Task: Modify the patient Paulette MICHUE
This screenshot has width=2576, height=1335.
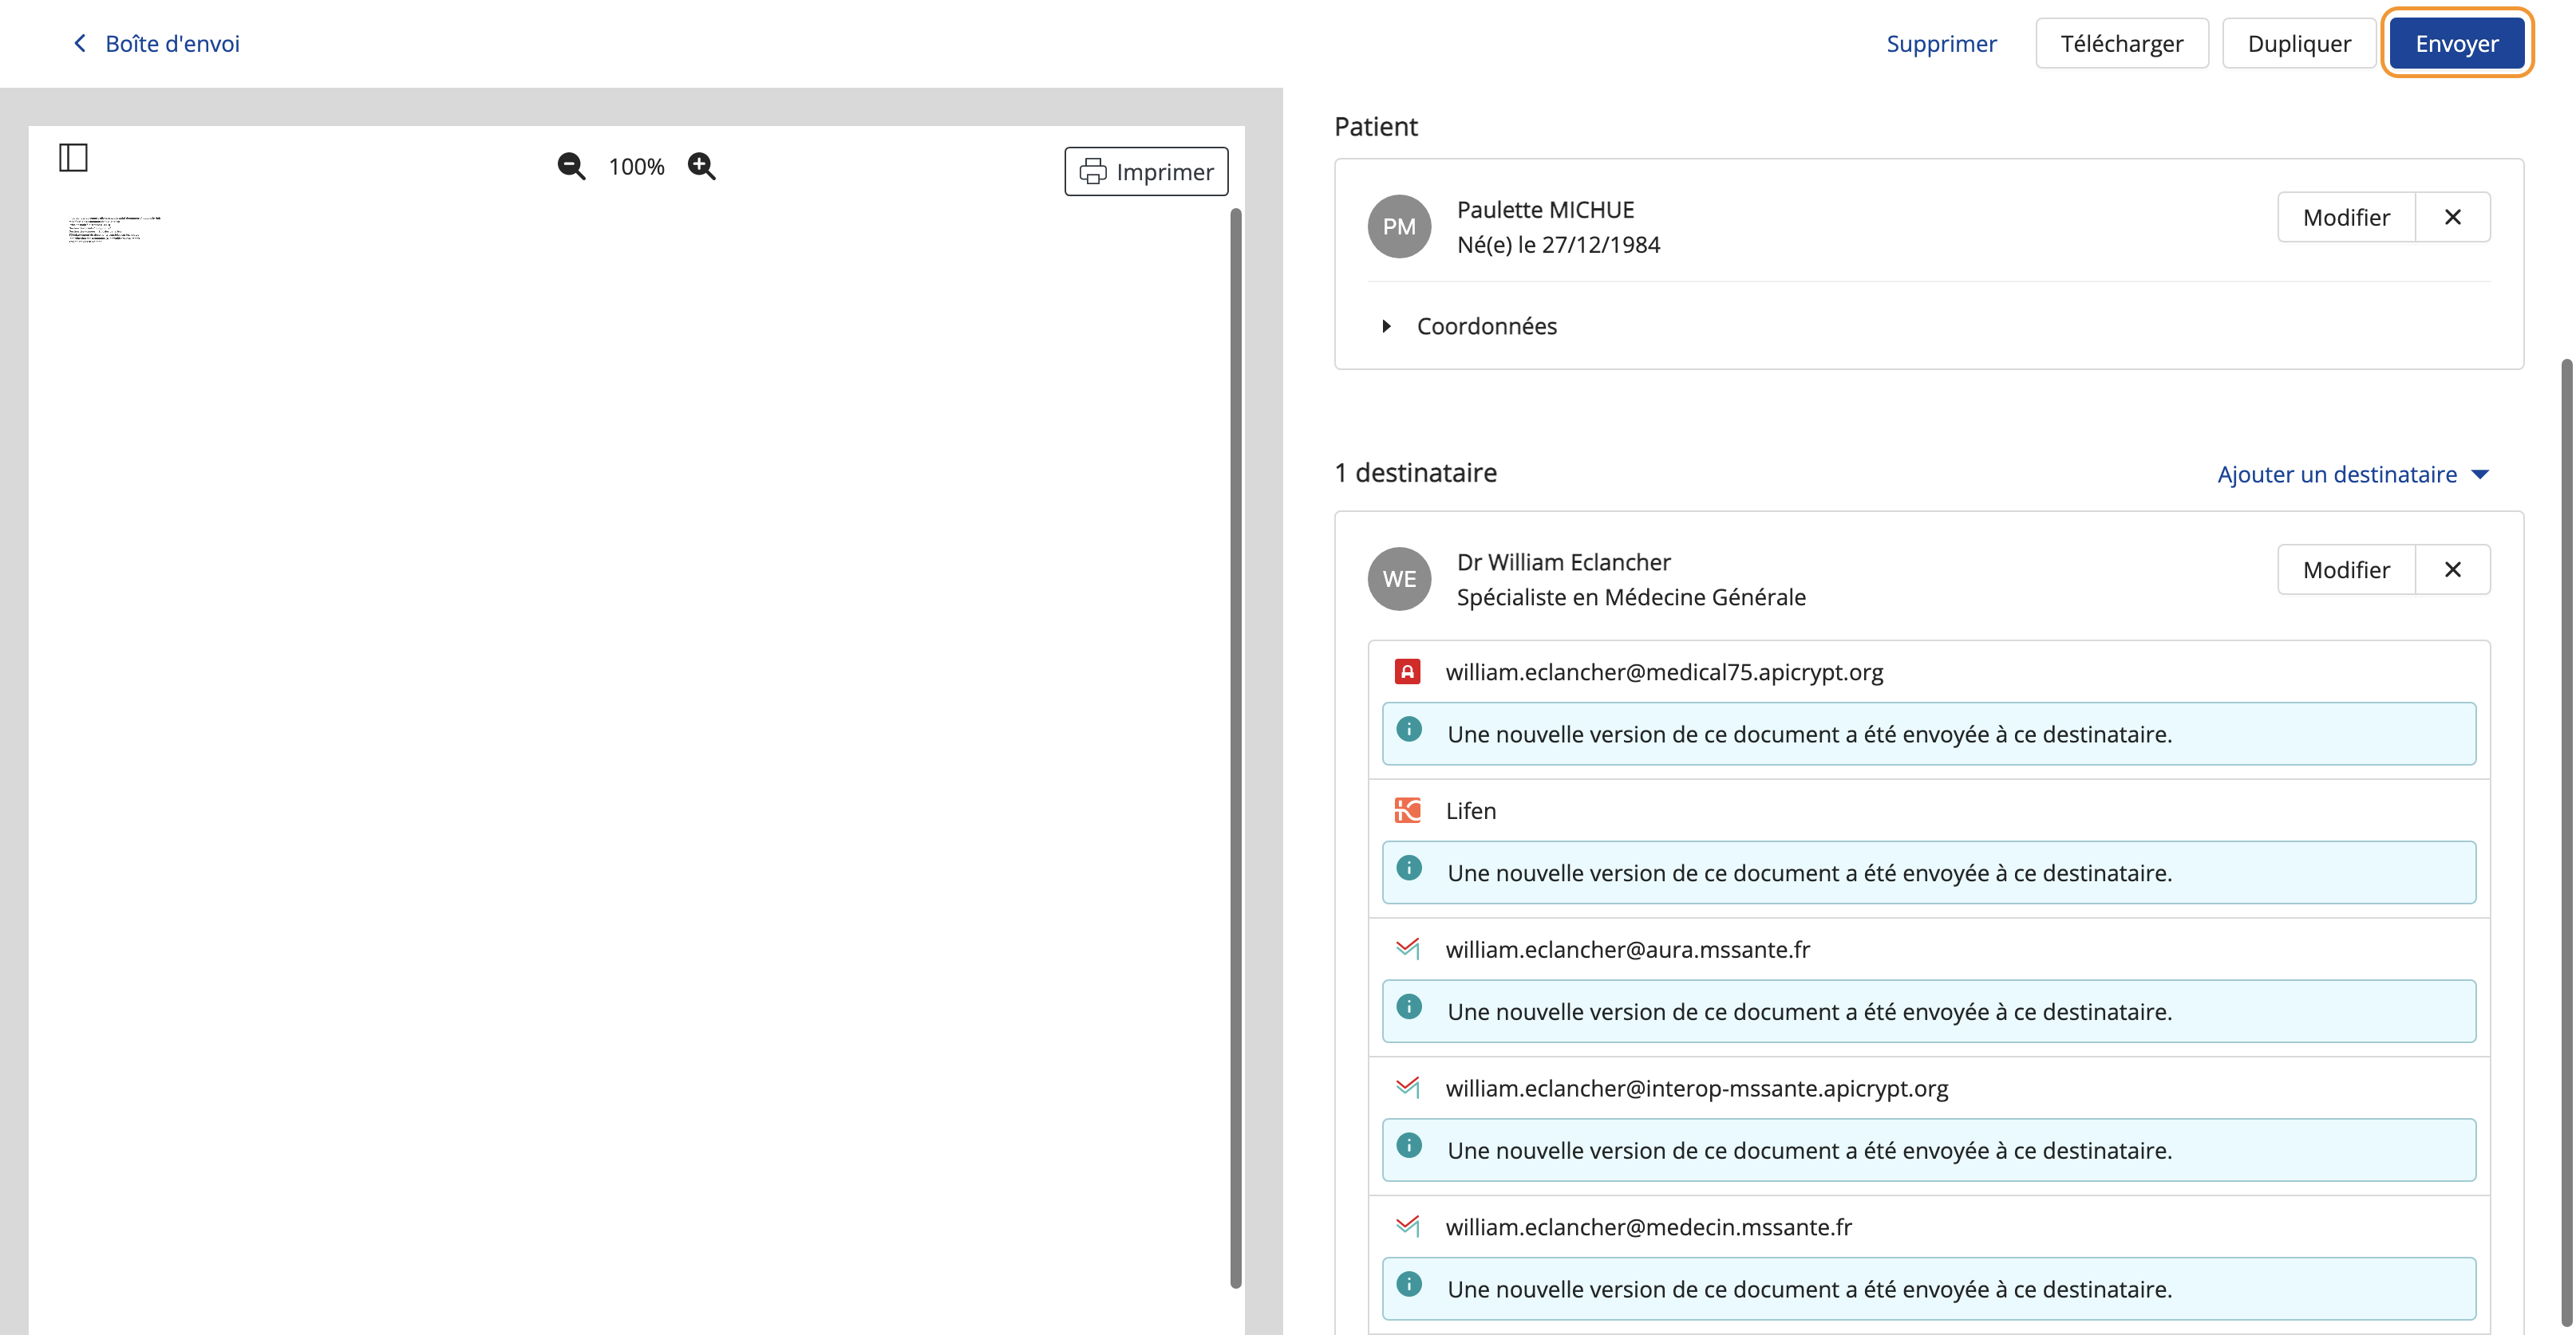Action: click(x=2346, y=217)
